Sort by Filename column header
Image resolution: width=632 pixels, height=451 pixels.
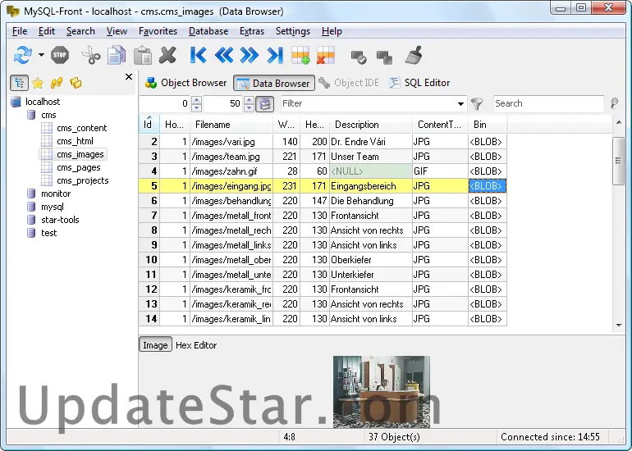231,125
